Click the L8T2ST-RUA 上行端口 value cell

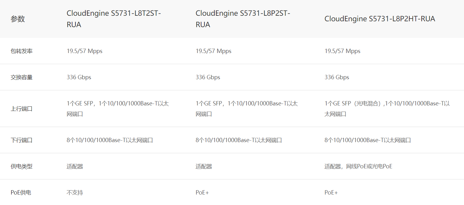coord(118,109)
